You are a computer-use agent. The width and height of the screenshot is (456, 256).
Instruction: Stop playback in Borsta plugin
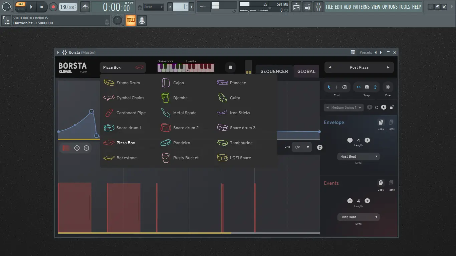(230, 67)
